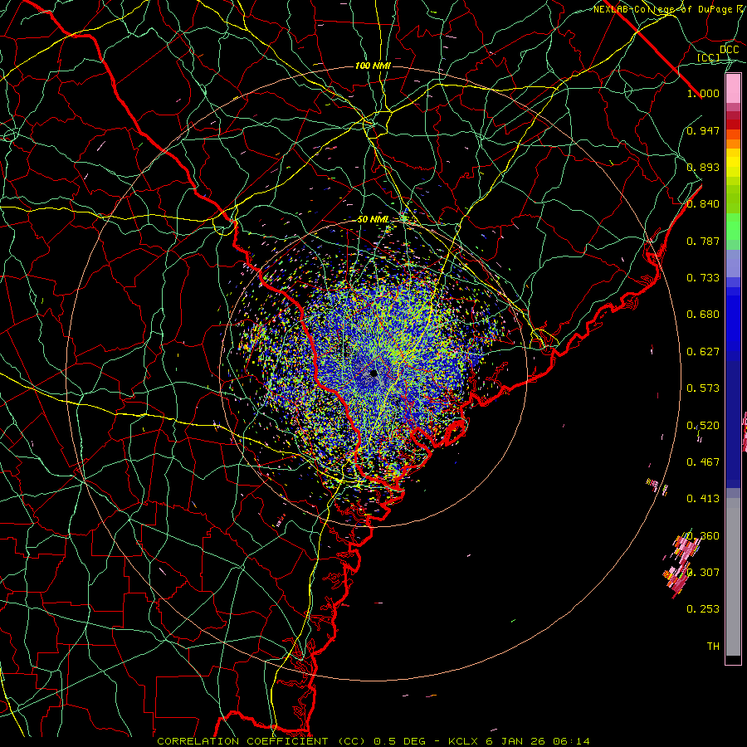
Task: Click the 0.733 legend value
Action: click(x=703, y=277)
